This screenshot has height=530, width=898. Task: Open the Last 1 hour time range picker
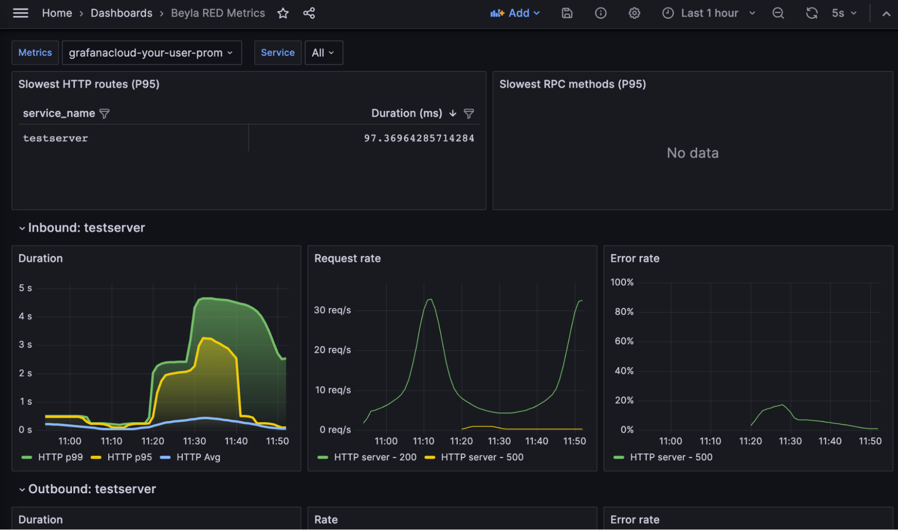709,13
